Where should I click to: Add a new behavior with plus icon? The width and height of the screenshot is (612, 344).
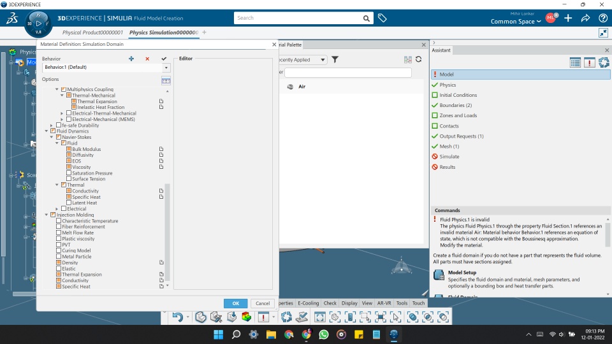click(131, 59)
